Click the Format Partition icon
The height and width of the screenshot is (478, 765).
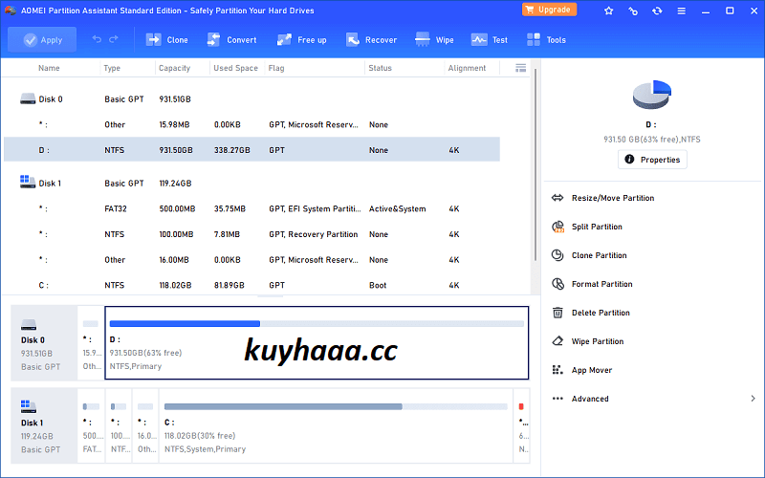(x=557, y=284)
